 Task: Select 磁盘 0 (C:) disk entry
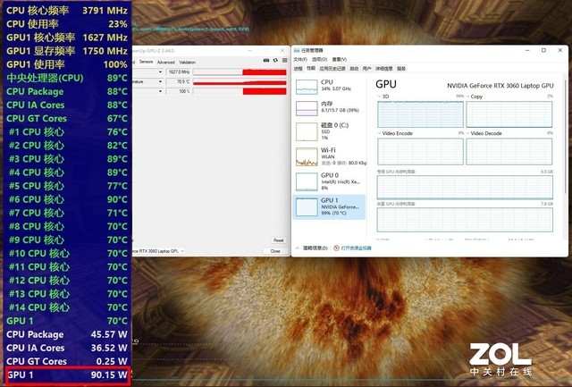[x=330, y=131]
